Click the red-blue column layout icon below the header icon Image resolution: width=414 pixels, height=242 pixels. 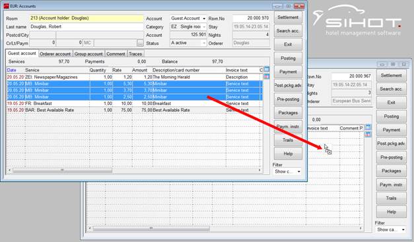(x=267, y=77)
